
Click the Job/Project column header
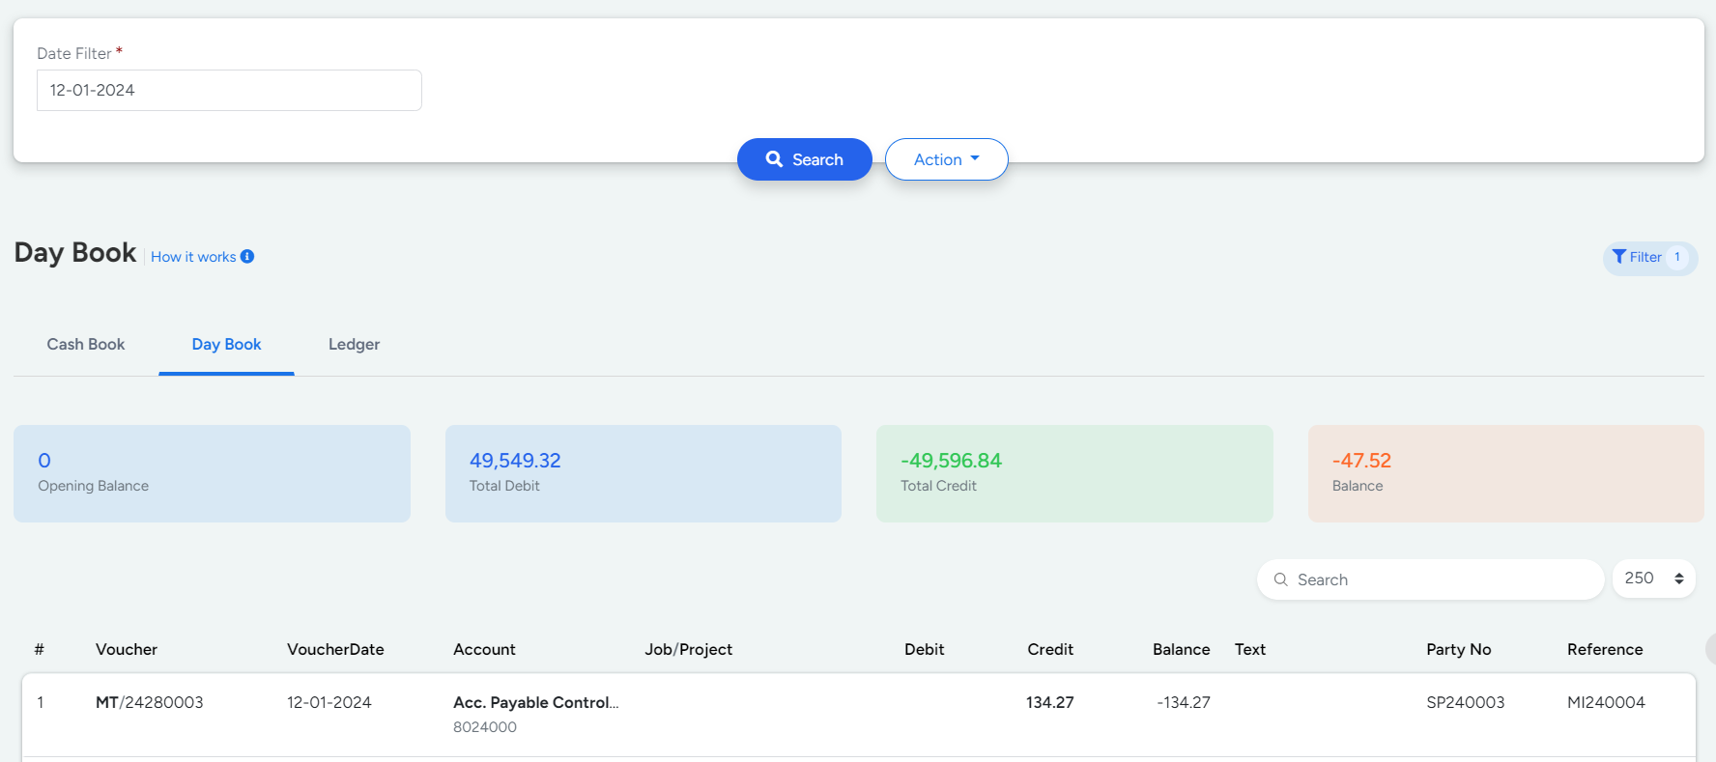click(x=688, y=649)
